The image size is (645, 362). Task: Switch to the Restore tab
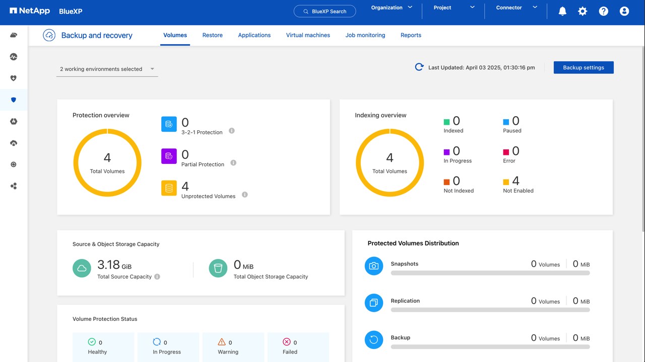pos(212,35)
